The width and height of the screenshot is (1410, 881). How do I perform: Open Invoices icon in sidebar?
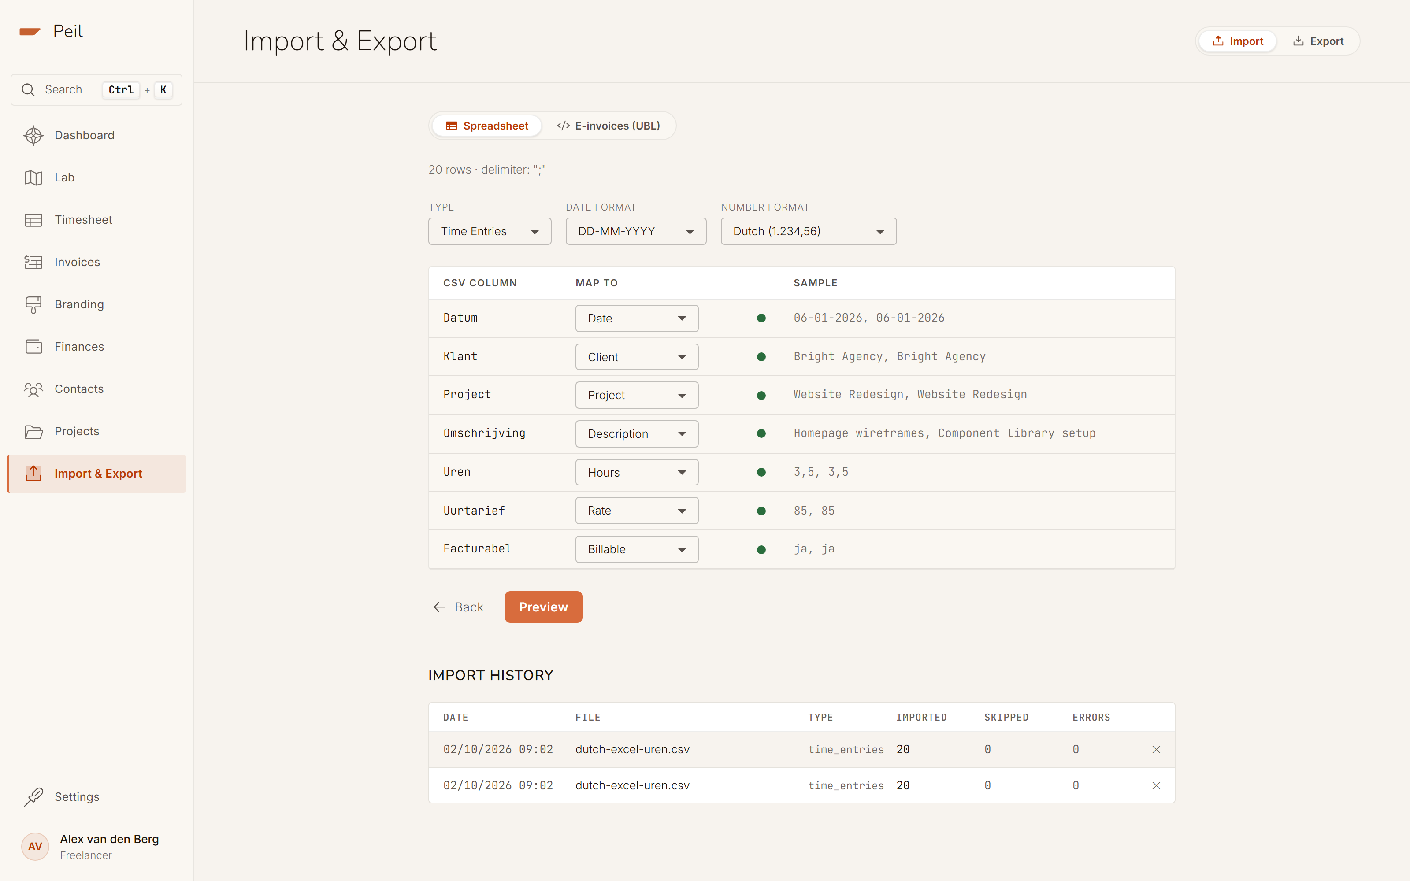click(x=33, y=262)
